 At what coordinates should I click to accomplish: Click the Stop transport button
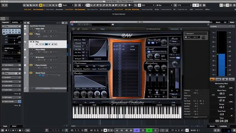(x=143, y=130)
